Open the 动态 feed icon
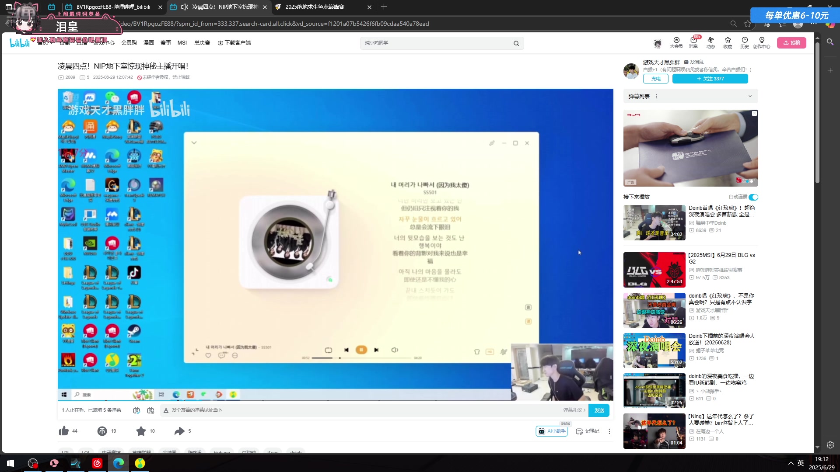Viewport: 840px width, 472px height. 710,42
